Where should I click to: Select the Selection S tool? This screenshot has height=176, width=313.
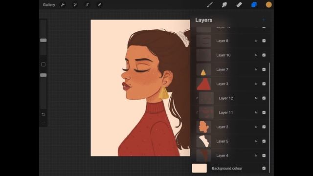click(87, 5)
